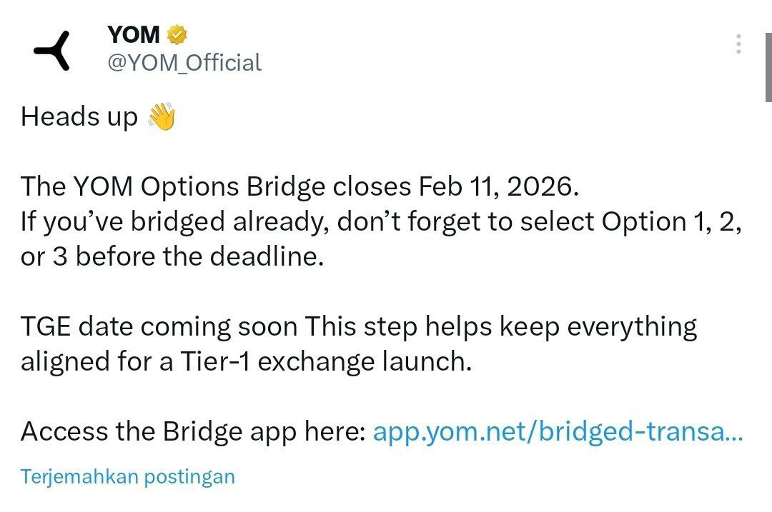
Task: Open the YOM display name
Action: (134, 34)
